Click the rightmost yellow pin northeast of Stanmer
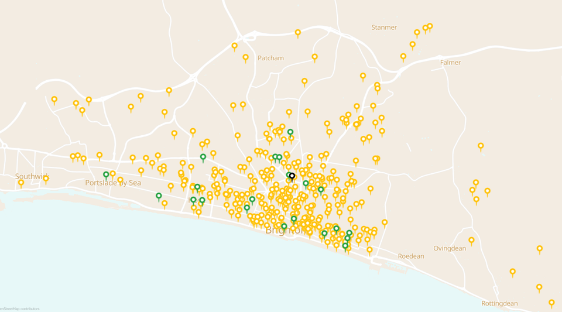Viewport: 562px width, 312px height. (x=430, y=28)
